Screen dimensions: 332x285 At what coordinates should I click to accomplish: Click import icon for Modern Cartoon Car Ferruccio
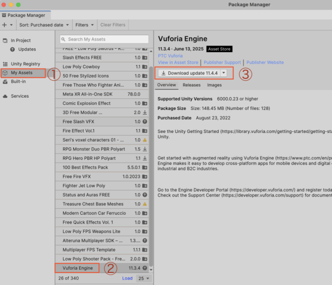pos(145,213)
